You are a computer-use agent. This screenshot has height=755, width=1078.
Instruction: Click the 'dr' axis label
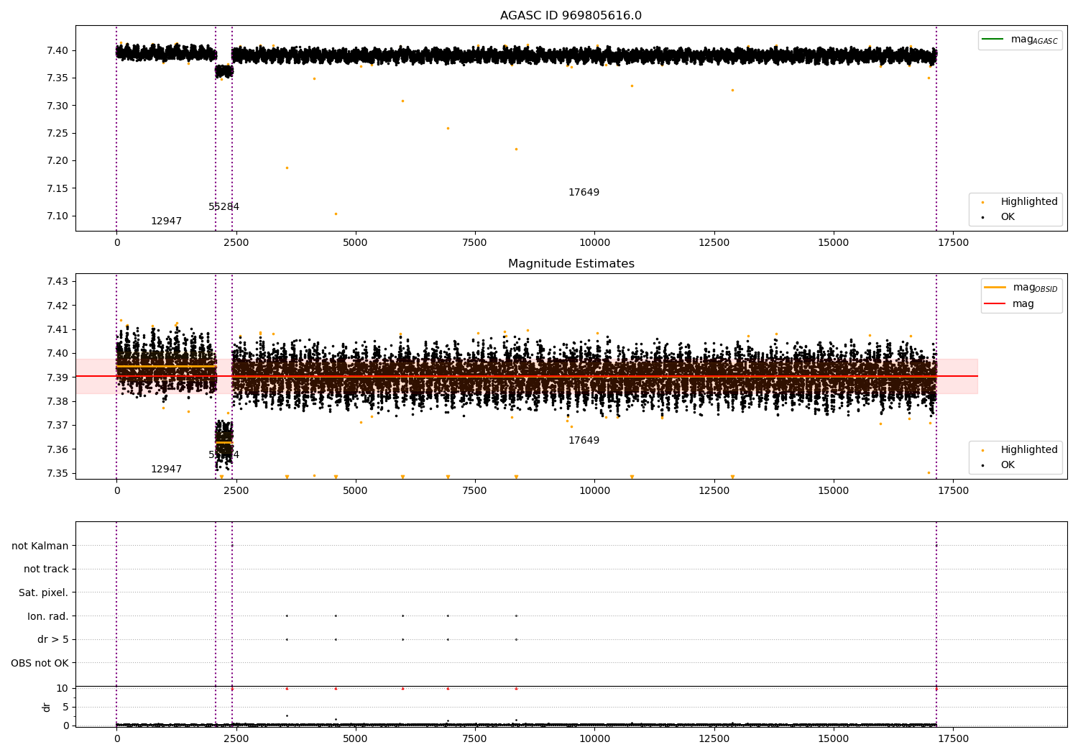click(x=47, y=707)
